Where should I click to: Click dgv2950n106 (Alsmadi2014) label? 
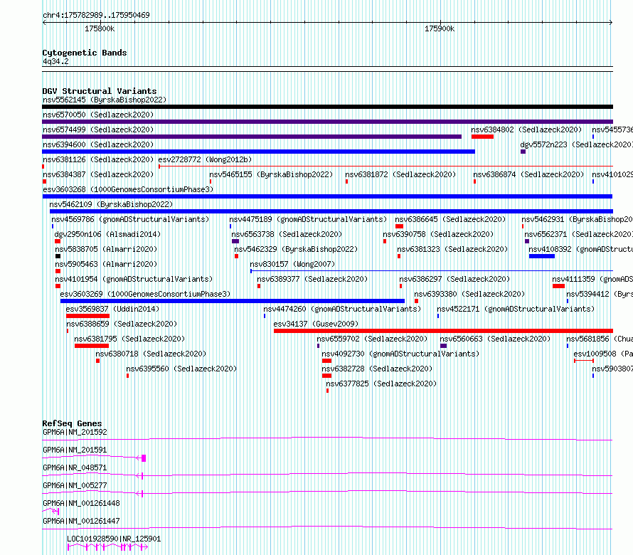click(107, 234)
